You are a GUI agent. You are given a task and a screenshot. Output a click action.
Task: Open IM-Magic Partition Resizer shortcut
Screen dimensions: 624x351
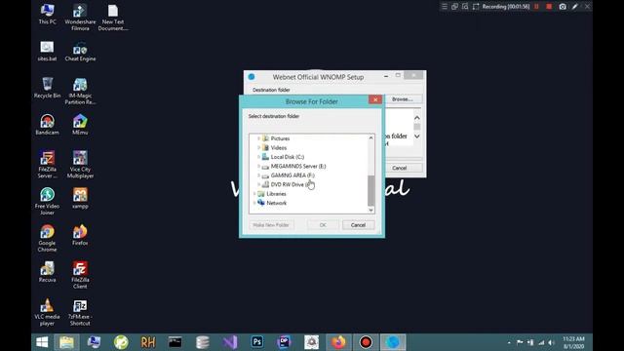tap(80, 91)
